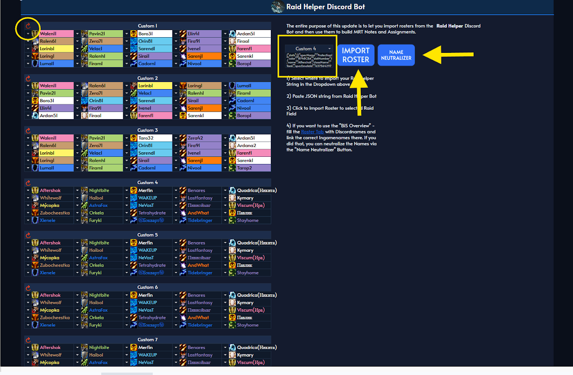573x375 pixels.
Task: Open dropdown arrow beside Benares in Custom 5
Action: coord(176,243)
